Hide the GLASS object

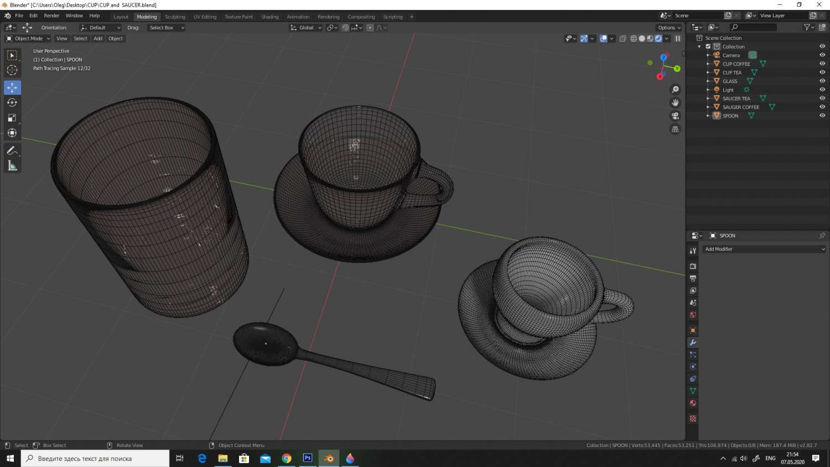tap(822, 81)
